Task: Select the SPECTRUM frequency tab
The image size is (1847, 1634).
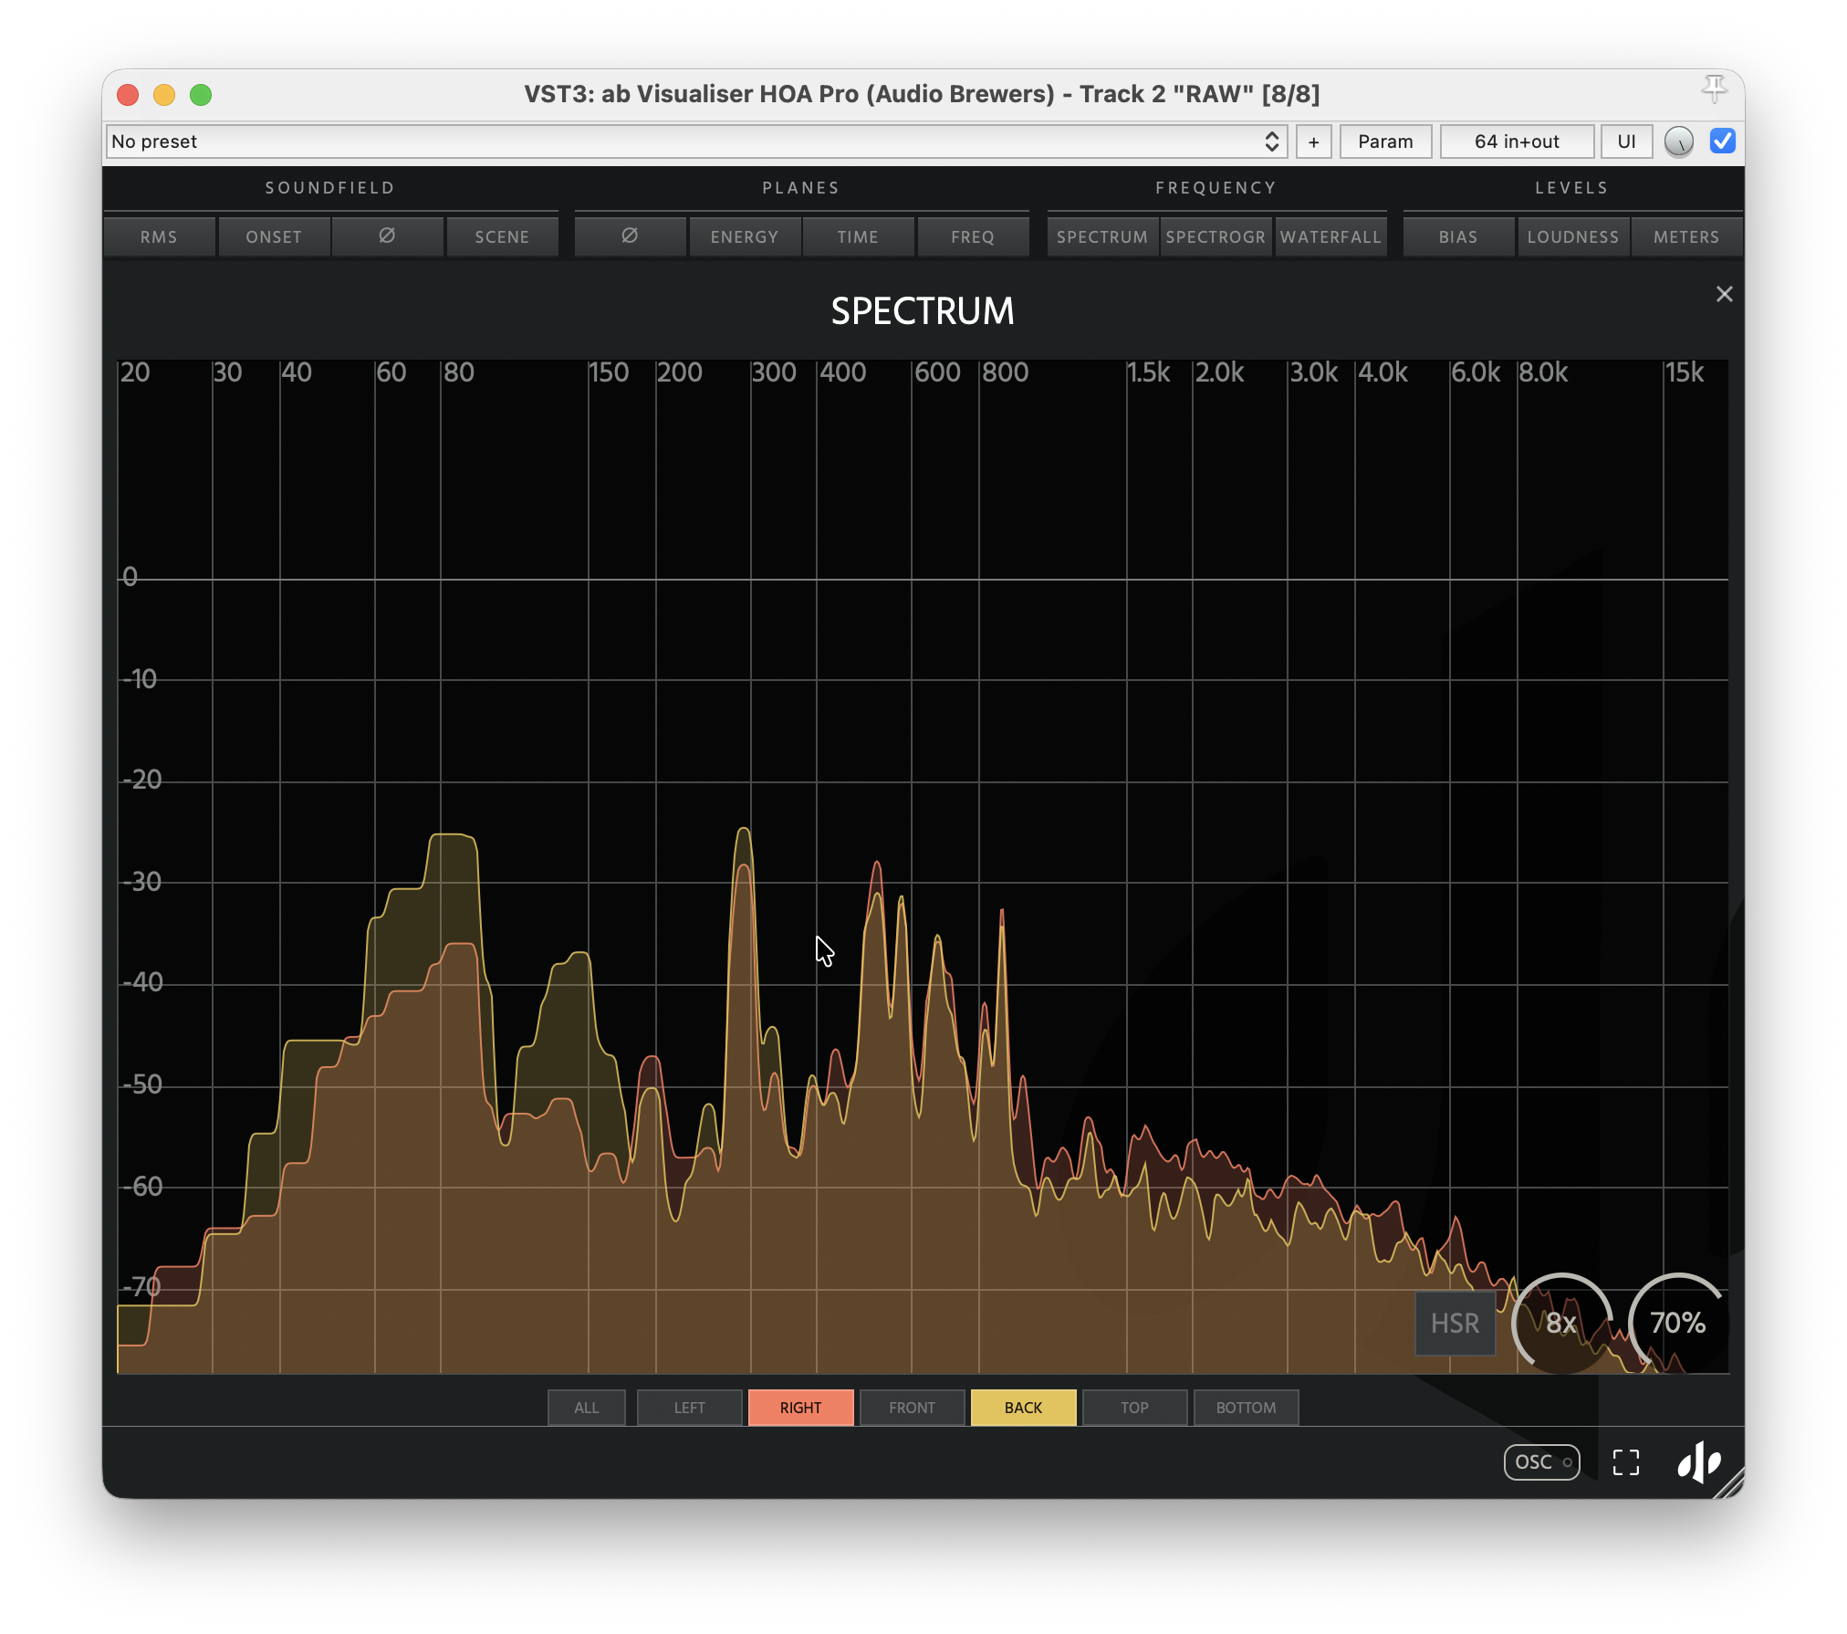Action: (1102, 236)
